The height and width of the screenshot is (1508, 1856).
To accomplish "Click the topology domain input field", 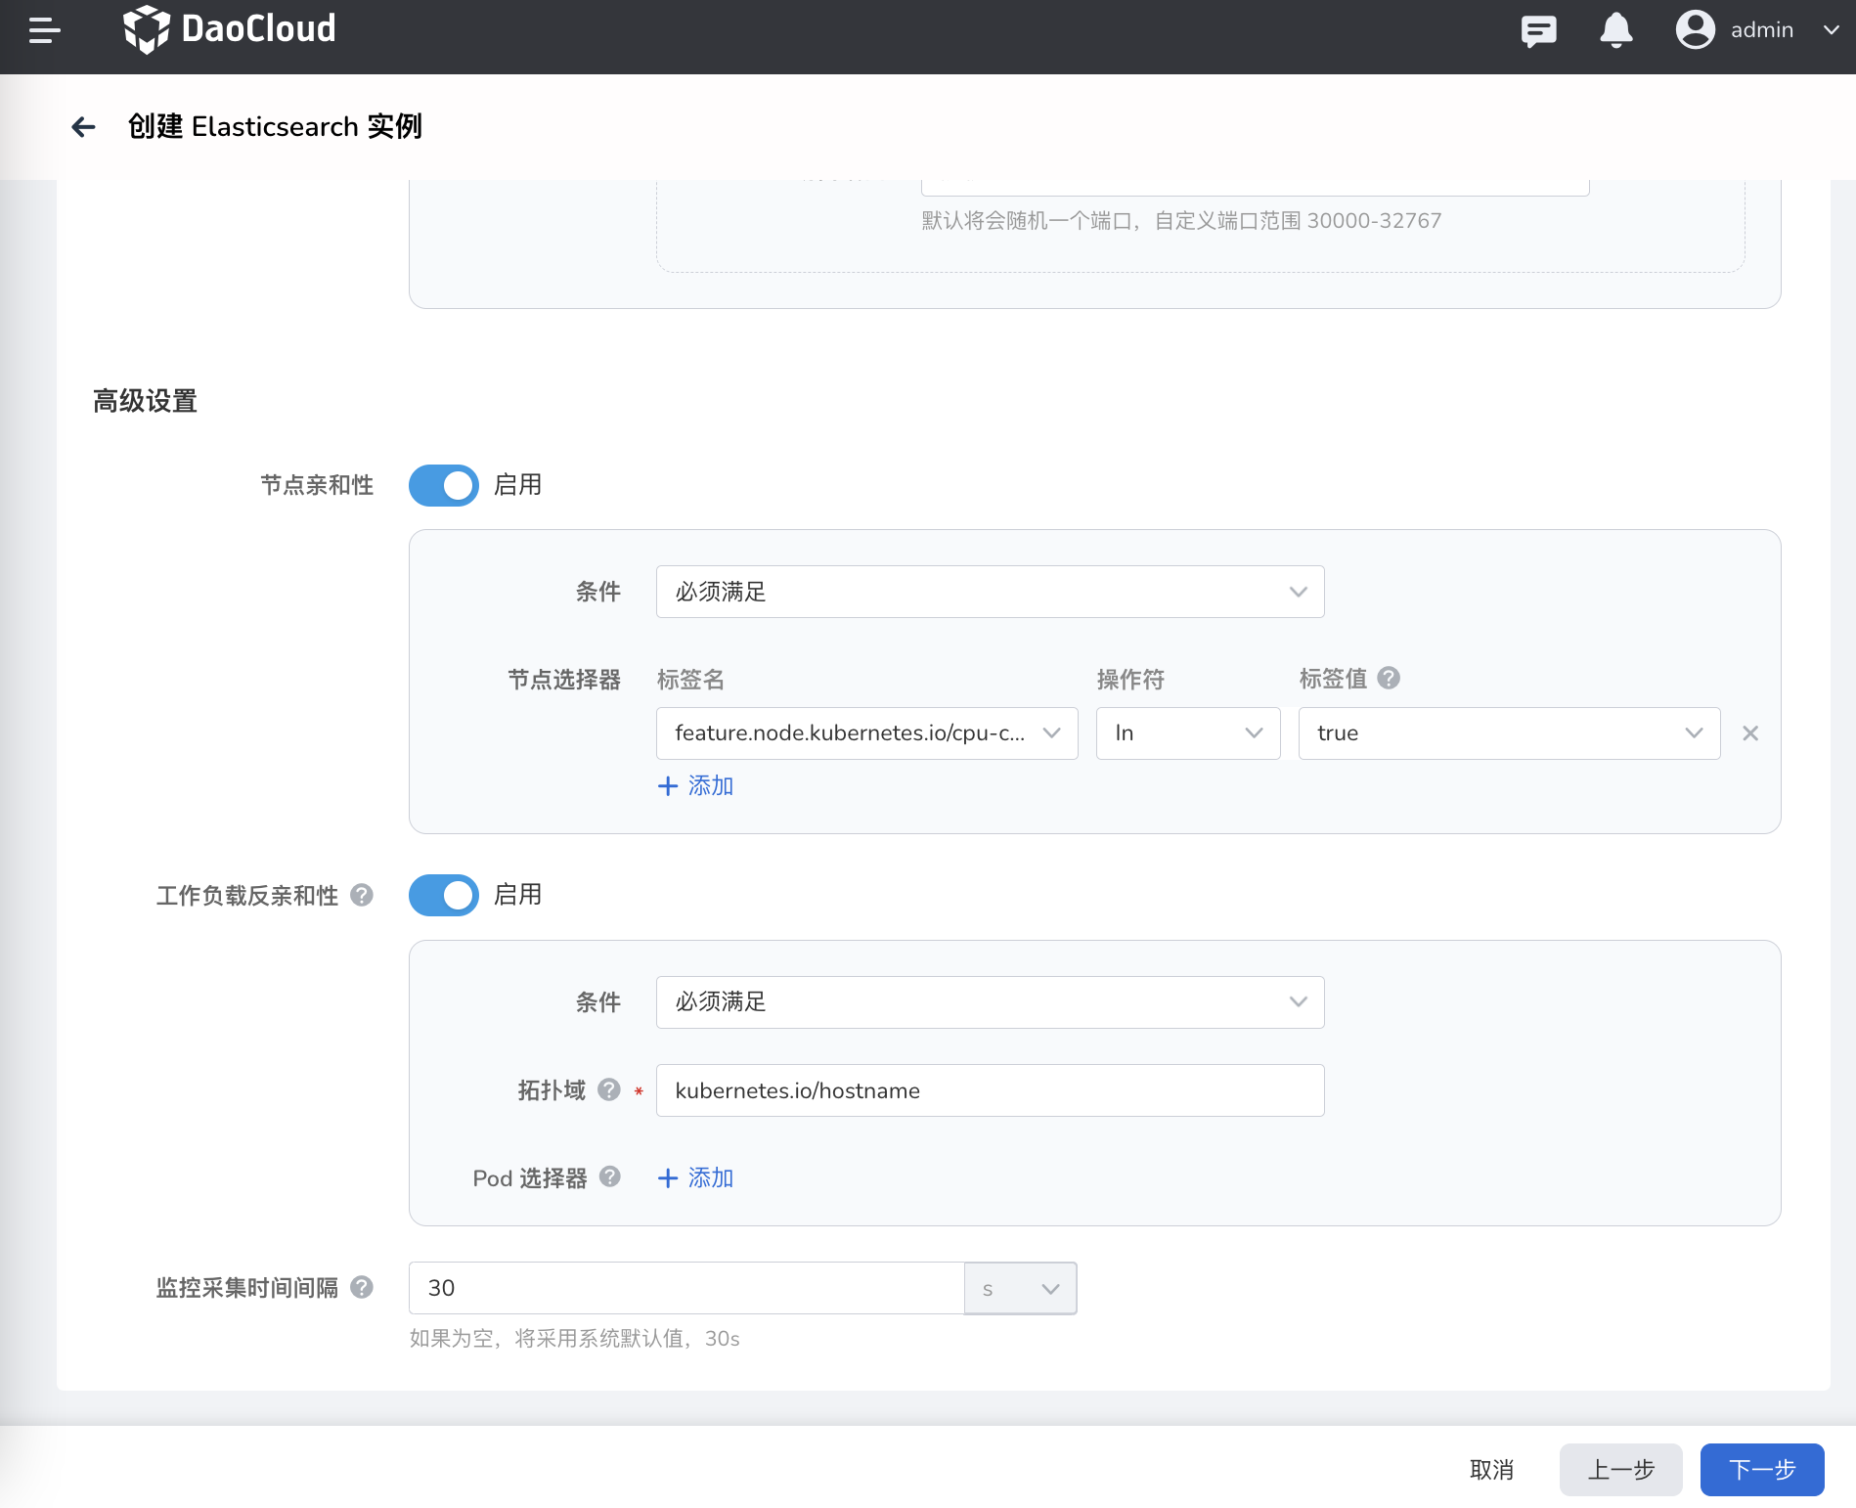I will [x=990, y=1090].
